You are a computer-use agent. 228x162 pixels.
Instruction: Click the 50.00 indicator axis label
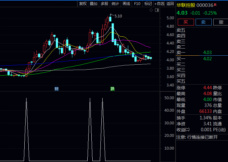(x=169, y=98)
